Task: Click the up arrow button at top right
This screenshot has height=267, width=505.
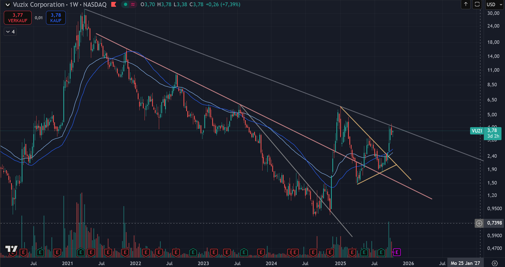Action: coord(466,4)
